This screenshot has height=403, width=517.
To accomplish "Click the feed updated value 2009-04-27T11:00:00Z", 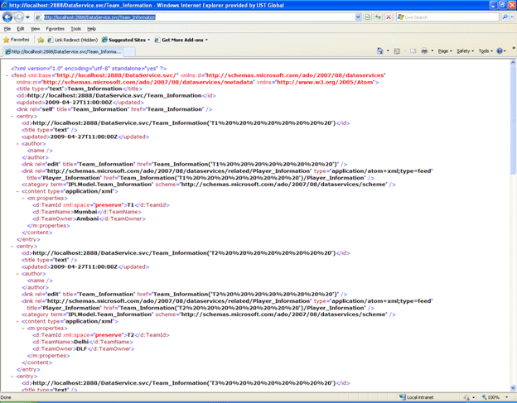I will pos(79,103).
